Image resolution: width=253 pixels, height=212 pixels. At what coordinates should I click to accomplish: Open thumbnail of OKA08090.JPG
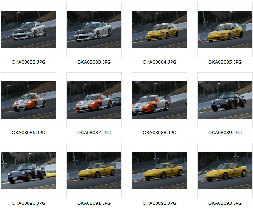(x=28, y=170)
